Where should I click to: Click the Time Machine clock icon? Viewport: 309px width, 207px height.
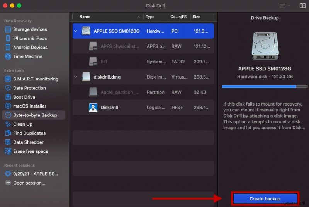[x=8, y=56]
